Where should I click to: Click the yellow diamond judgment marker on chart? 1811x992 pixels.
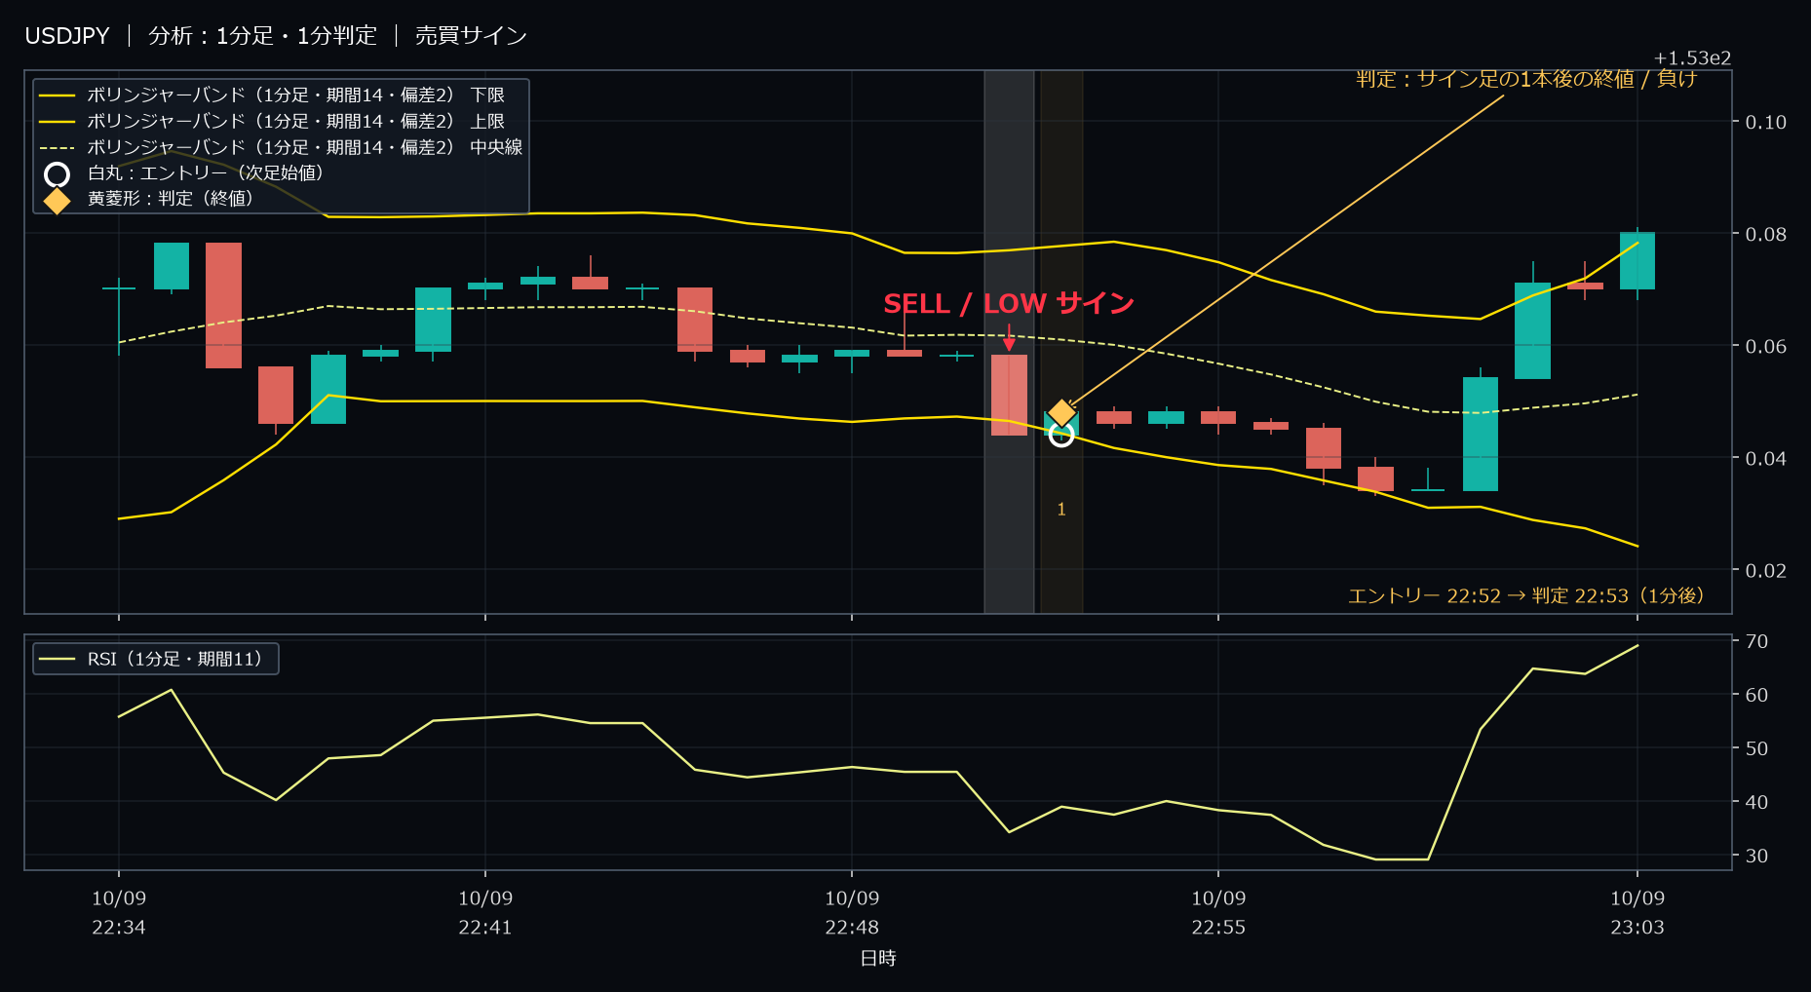[1061, 413]
